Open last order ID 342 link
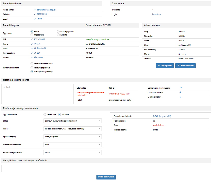This screenshot has width=215, height=180. (162, 116)
